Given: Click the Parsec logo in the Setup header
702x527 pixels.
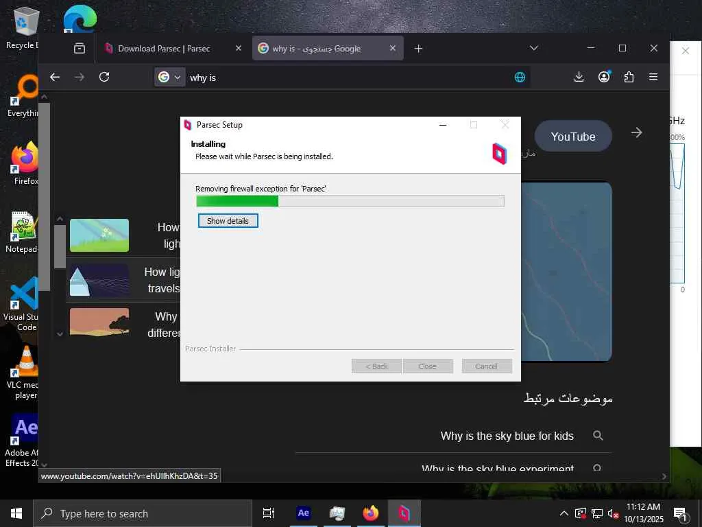Looking at the screenshot, I should [x=499, y=154].
